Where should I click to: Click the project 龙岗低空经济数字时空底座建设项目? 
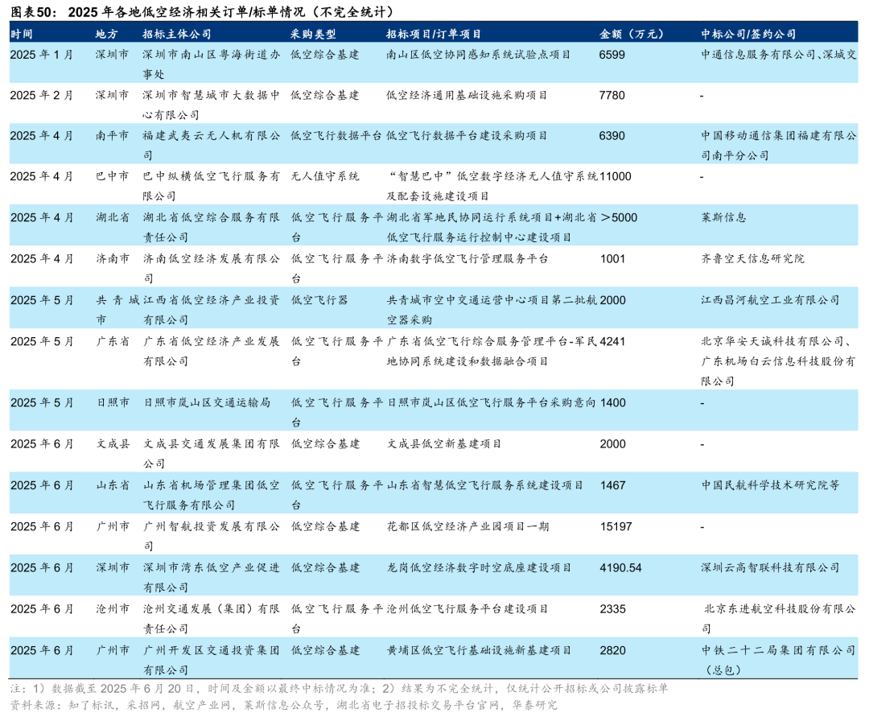tap(479, 568)
